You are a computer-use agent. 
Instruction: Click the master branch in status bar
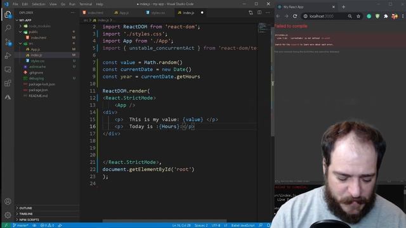coord(20,225)
